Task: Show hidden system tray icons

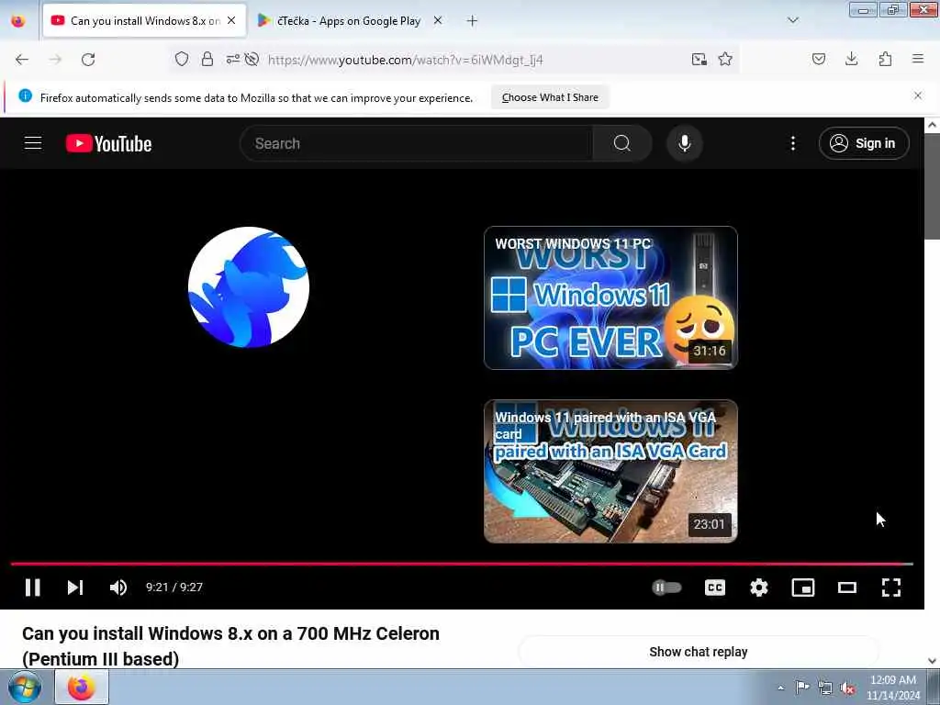Action: [780, 688]
